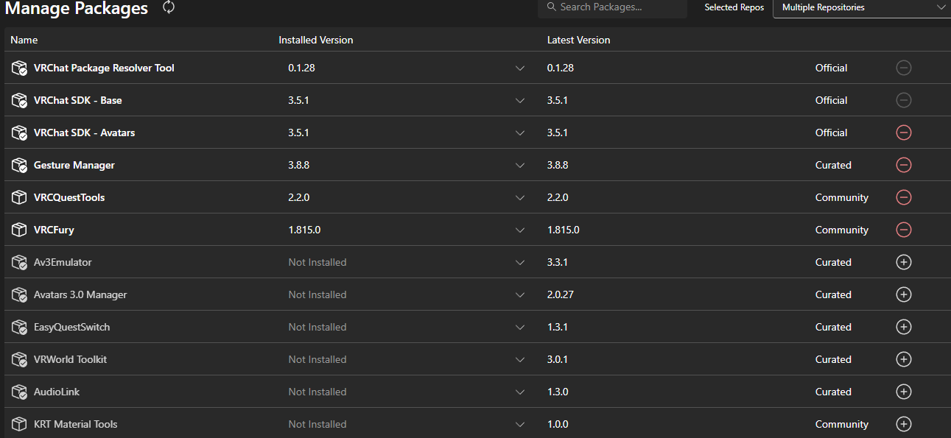This screenshot has height=438, width=951.
Task: Open version dropdown for VRChat Package Resolver Tool
Action: [520, 68]
